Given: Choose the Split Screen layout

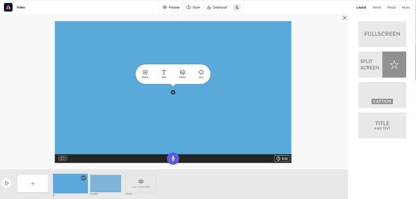Looking at the screenshot, I should [x=382, y=64].
